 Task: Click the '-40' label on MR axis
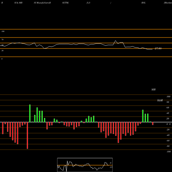168,135
